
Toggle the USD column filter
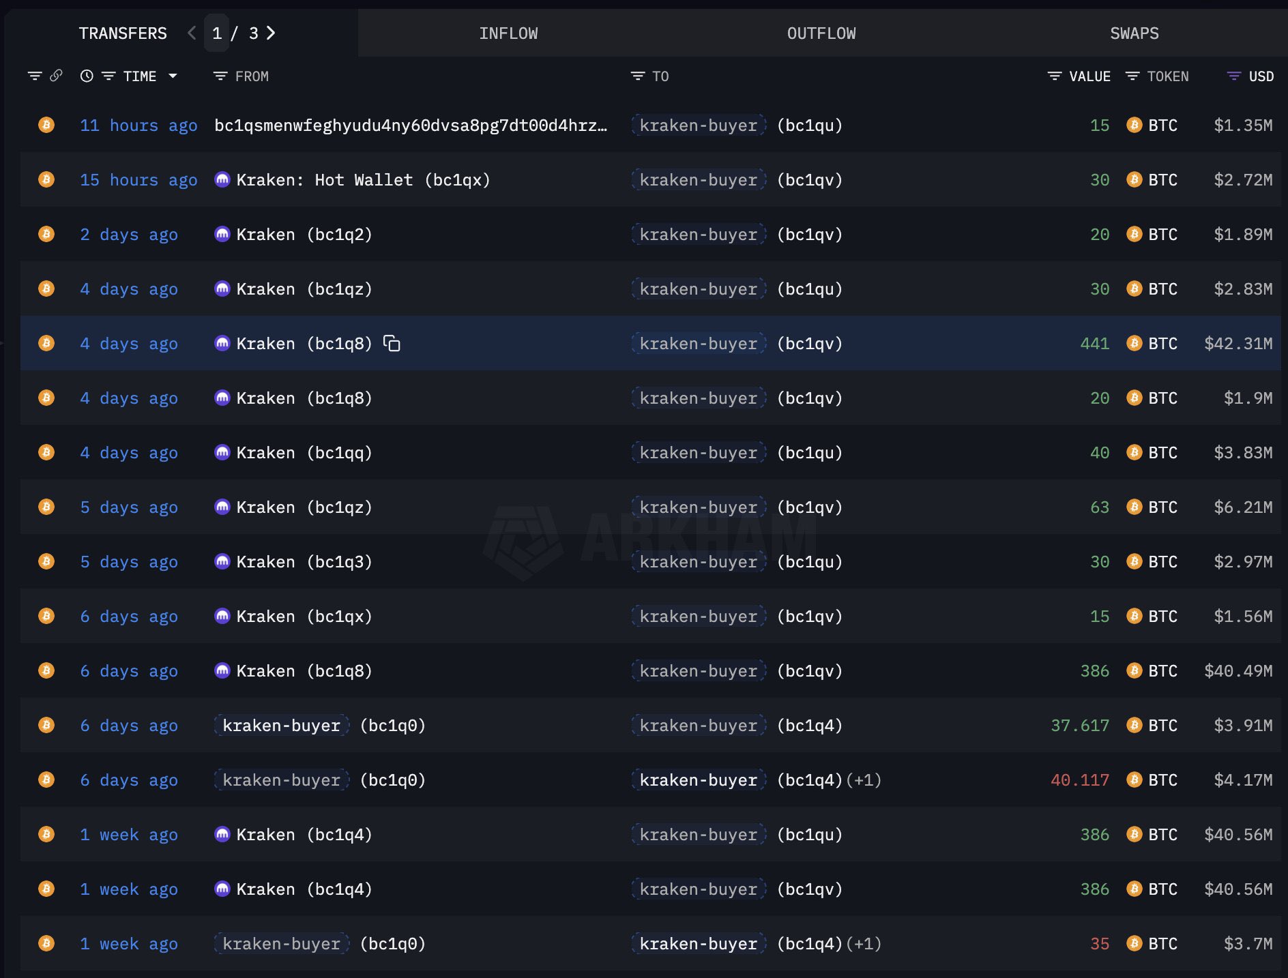click(x=1234, y=76)
